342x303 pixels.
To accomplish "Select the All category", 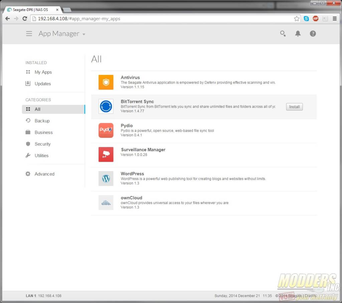I will tap(53, 109).
